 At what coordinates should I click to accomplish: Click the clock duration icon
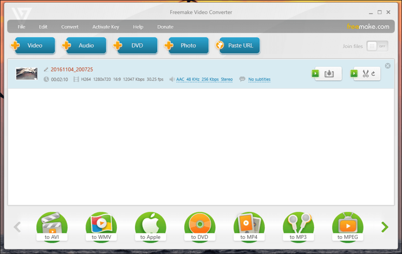(x=46, y=79)
